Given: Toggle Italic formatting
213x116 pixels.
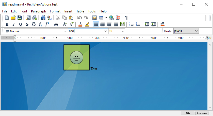Looking at the screenshot, I should click(x=14, y=24).
